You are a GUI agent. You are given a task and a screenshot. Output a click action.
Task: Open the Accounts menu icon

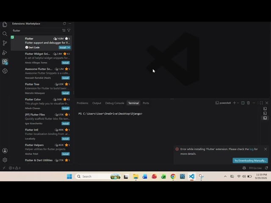(5, 151)
